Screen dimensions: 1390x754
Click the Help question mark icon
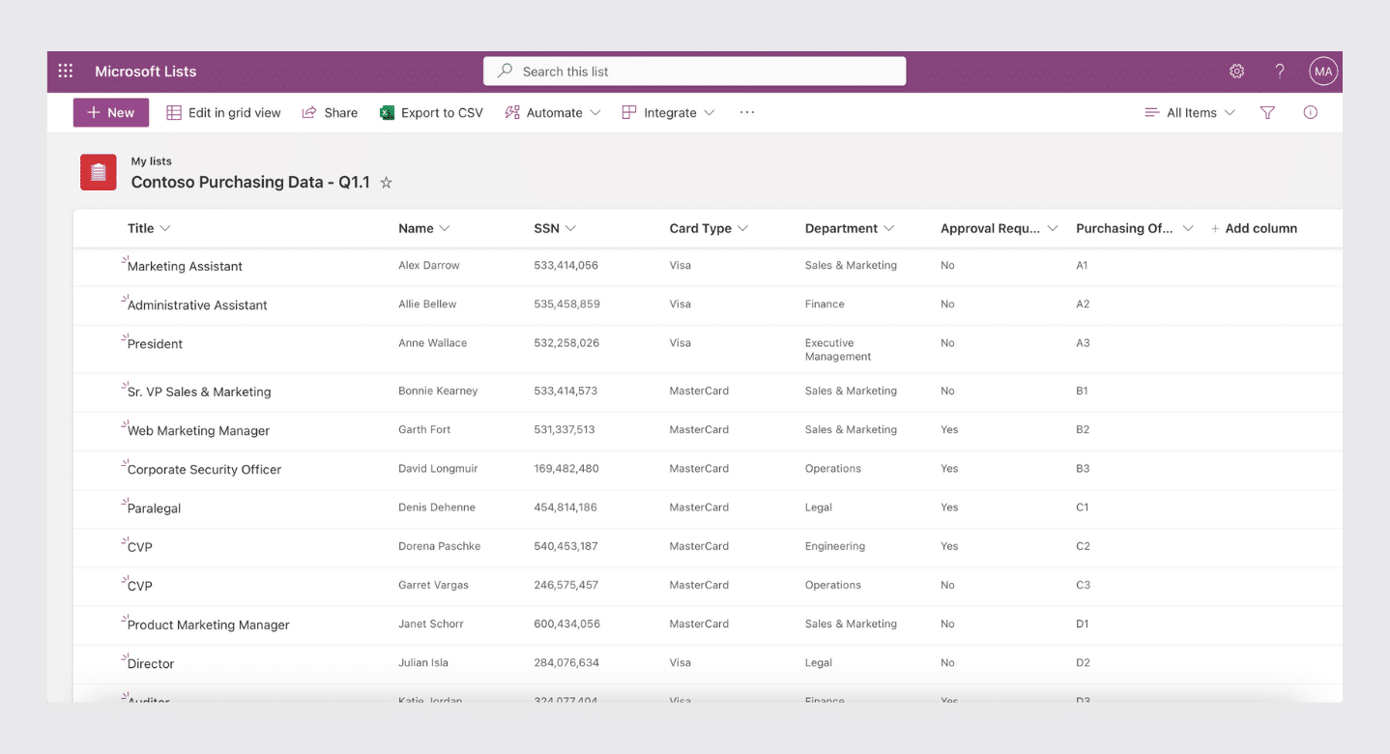coord(1279,71)
